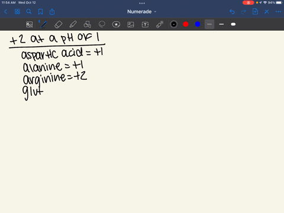The width and height of the screenshot is (284, 213).
Task: Tap the screen recording indicator
Action: tap(248, 2)
